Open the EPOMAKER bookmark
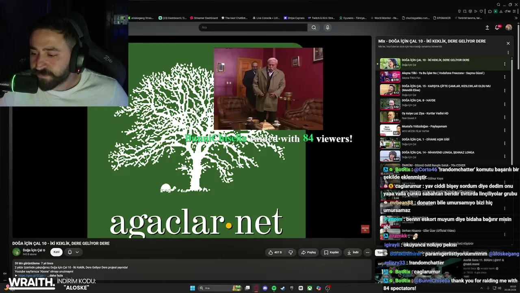The height and width of the screenshot is (293, 520). [x=443, y=18]
